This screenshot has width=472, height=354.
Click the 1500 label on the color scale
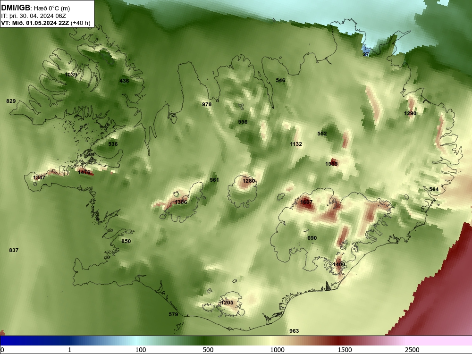click(x=345, y=350)
